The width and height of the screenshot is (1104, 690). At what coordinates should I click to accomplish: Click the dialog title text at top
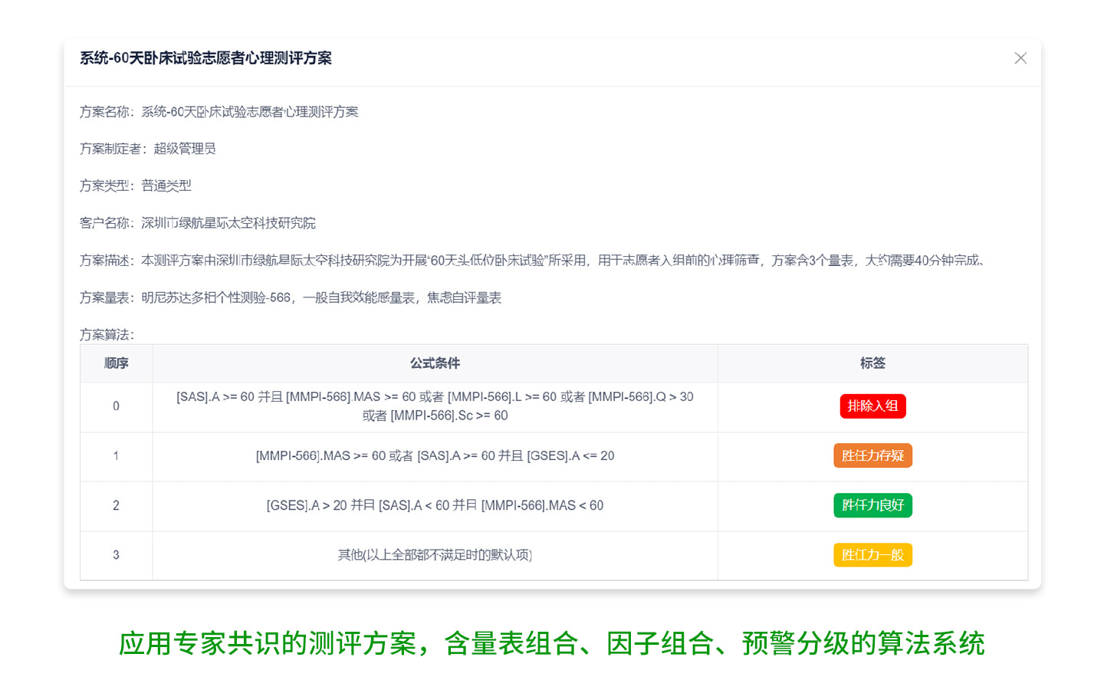[x=205, y=58]
